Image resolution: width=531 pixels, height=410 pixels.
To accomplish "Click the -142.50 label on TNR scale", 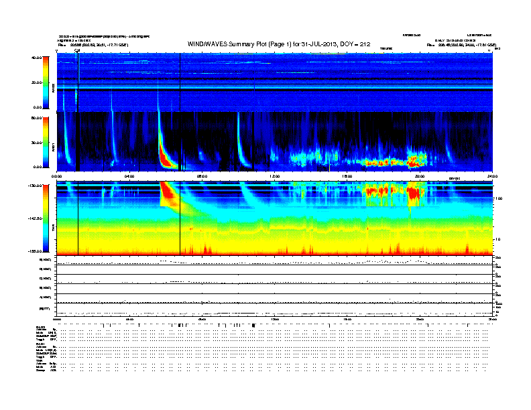I will click(x=35, y=218).
